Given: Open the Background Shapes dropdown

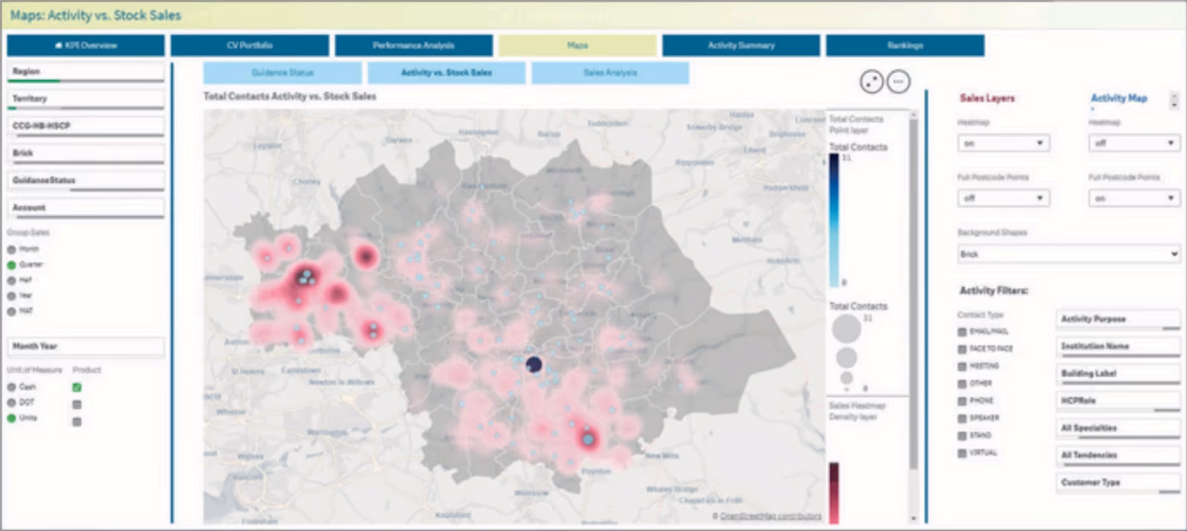Looking at the screenshot, I should tap(1069, 254).
